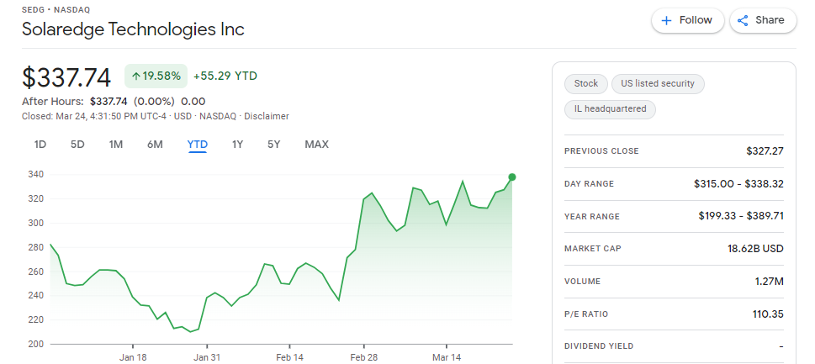Click the $327.27 previous close value
The width and height of the screenshot is (815, 364).
(x=765, y=151)
